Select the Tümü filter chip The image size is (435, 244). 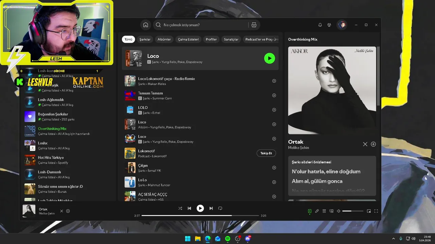tap(128, 39)
